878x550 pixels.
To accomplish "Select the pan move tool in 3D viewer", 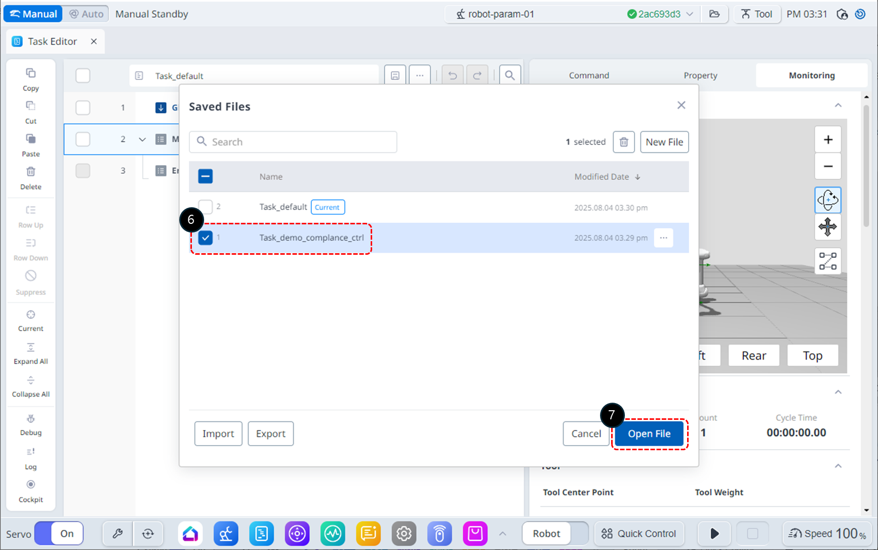I will point(827,227).
